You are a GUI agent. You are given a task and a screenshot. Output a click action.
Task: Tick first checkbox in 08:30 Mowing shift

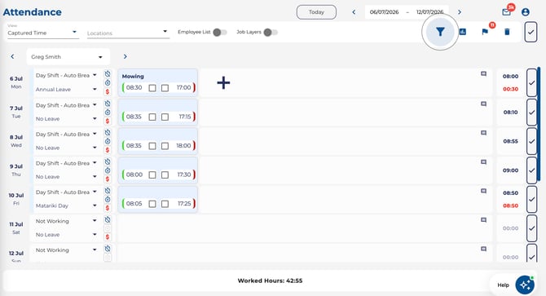tap(152, 88)
